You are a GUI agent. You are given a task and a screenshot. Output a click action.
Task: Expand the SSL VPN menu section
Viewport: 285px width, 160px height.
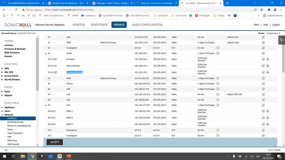click(x=2, y=72)
